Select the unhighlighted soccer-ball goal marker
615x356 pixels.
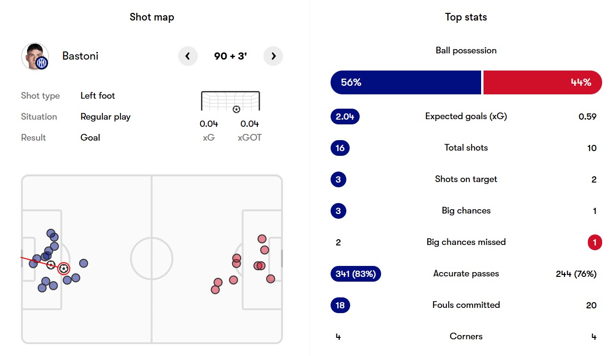[x=51, y=264]
